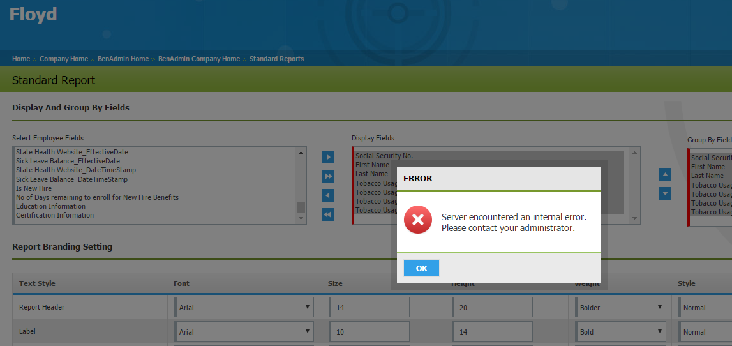Click the Label height input field
Viewport: 732px width, 346px height.
pos(493,331)
